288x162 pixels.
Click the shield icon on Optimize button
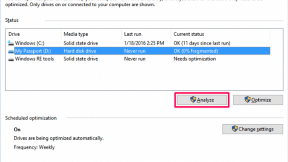tap(247, 99)
